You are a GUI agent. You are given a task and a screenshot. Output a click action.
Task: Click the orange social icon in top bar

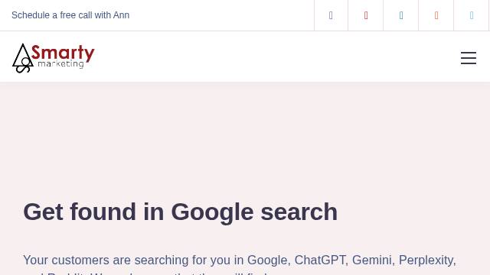tap(436, 15)
